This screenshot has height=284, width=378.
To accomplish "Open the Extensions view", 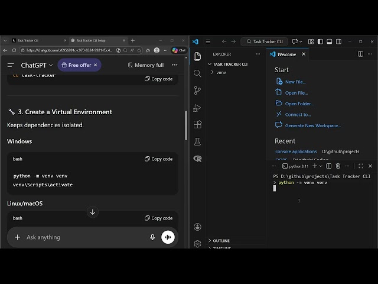I will point(197,125).
